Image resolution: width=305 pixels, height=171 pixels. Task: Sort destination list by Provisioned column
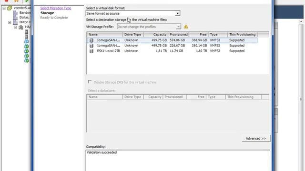click(x=178, y=35)
